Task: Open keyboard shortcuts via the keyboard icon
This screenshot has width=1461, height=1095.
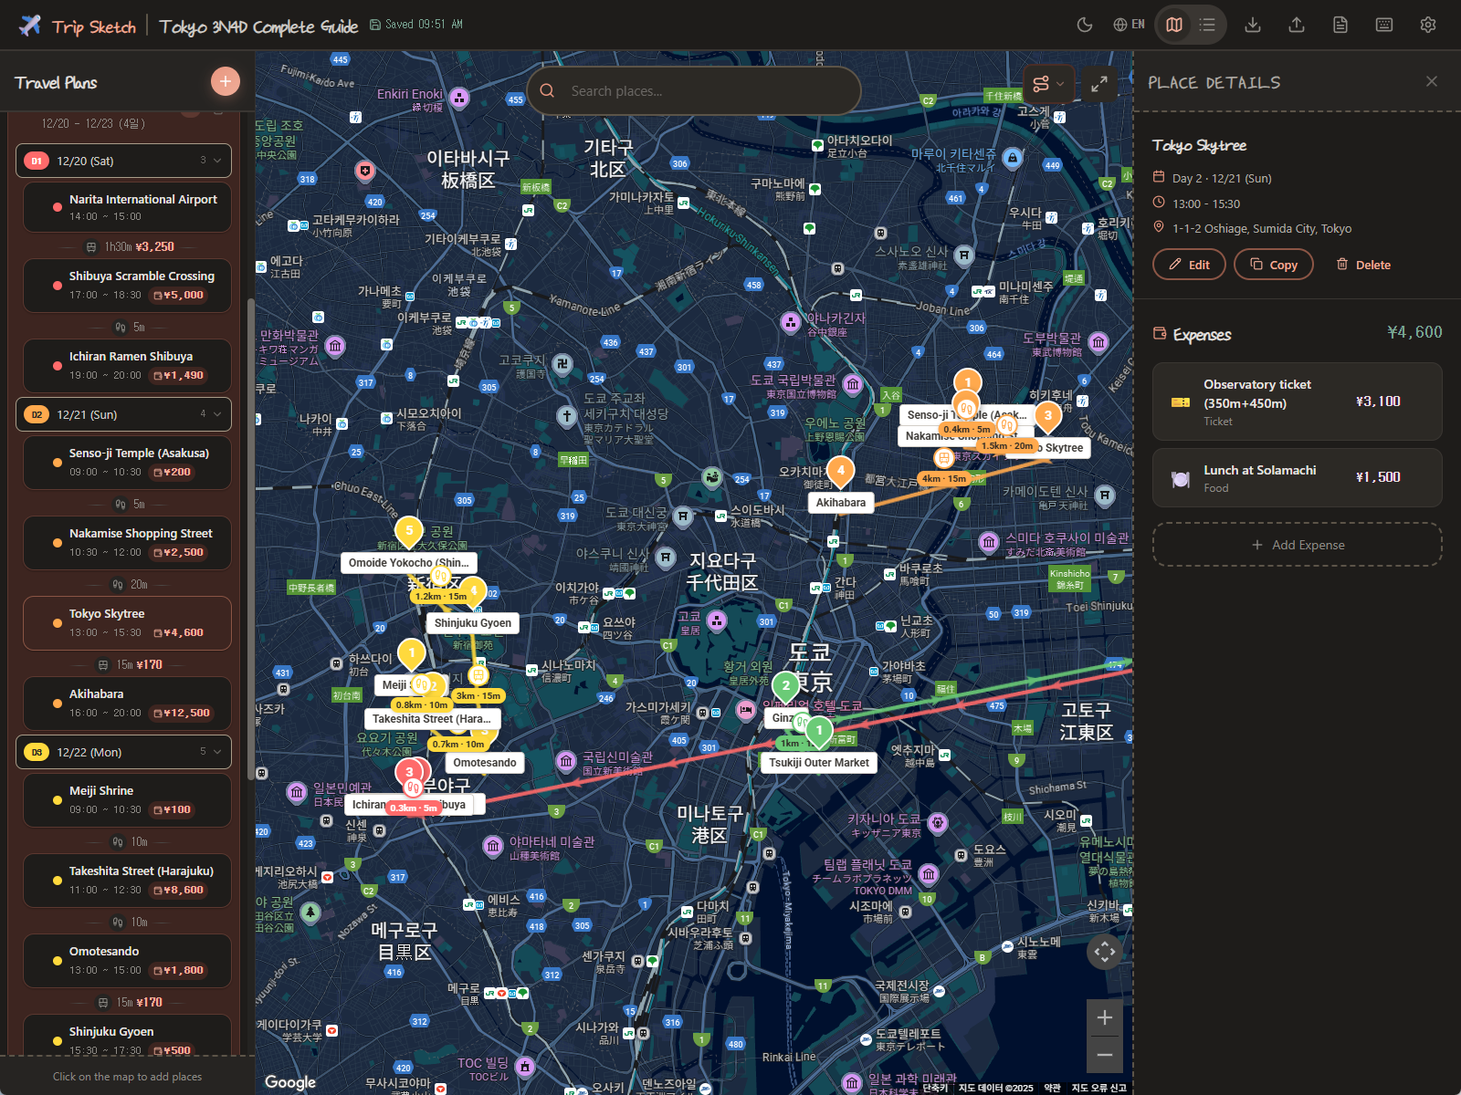Action: coord(1384,25)
